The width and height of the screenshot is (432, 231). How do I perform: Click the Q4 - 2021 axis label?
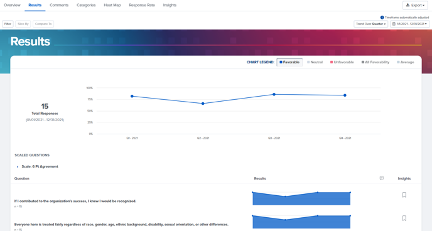click(x=345, y=138)
